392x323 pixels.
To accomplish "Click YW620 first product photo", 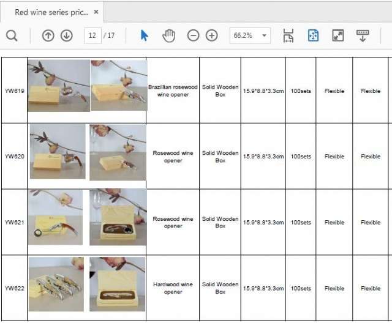I will pyautogui.click(x=58, y=152).
